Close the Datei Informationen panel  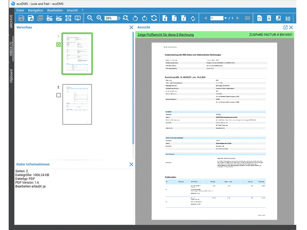pyautogui.click(x=131, y=164)
